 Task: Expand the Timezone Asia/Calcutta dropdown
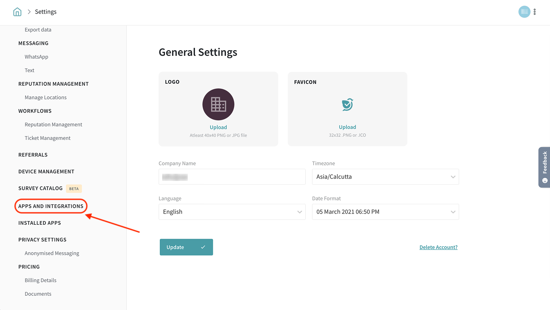pyautogui.click(x=385, y=177)
